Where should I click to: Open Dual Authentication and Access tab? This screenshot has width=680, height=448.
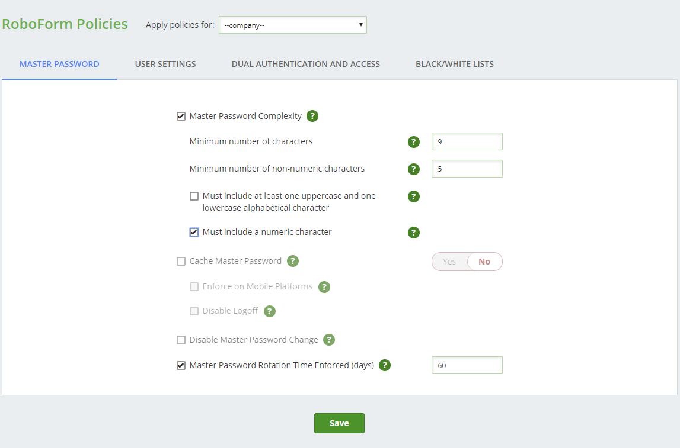[306, 64]
